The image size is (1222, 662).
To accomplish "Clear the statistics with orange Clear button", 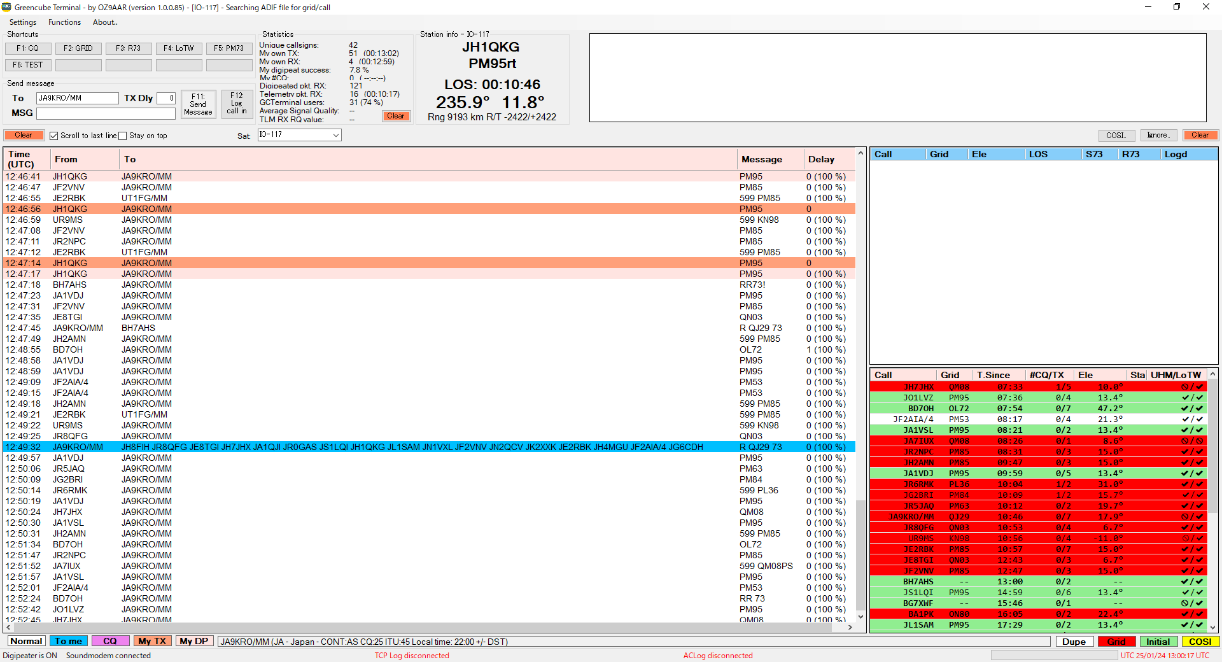I will 395,116.
